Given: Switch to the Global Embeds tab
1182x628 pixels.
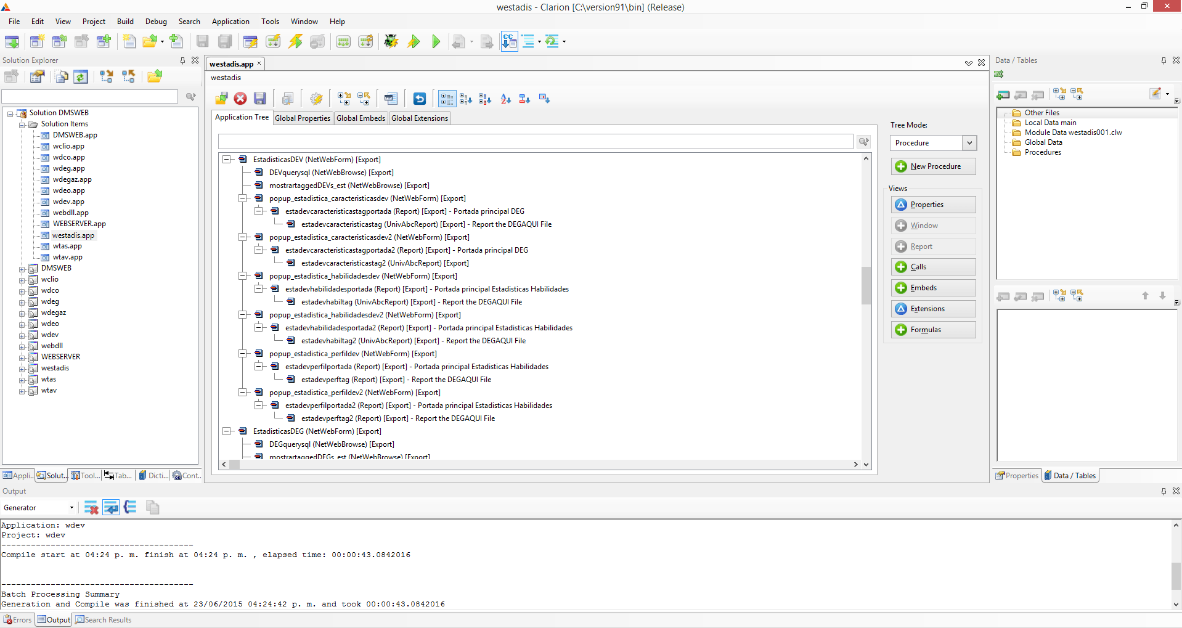Looking at the screenshot, I should coord(361,118).
